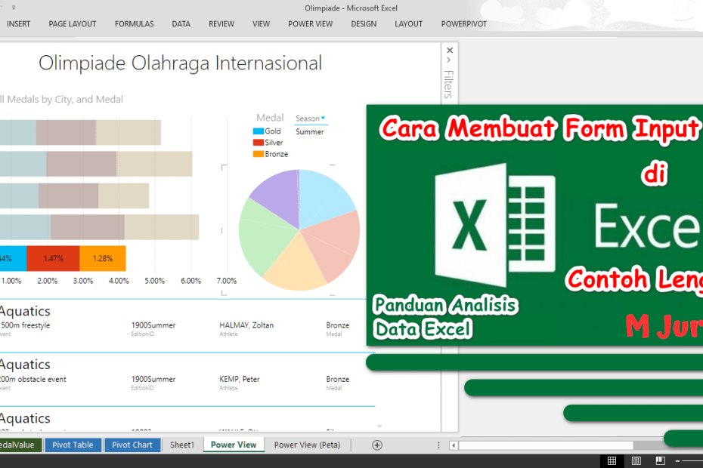
Task: Click the KEMP, Peter athlete entry
Action: pos(240,379)
